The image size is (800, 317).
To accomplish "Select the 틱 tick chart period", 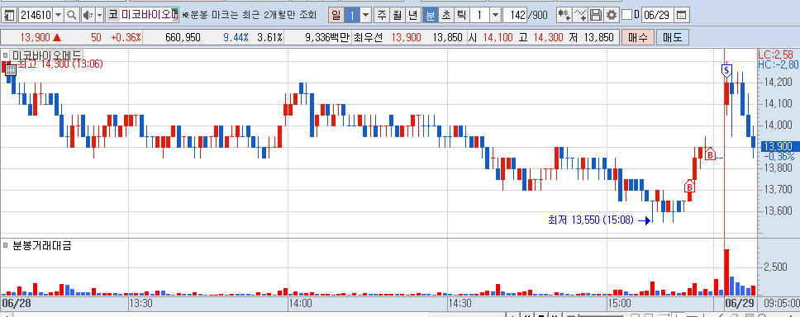I will (461, 16).
